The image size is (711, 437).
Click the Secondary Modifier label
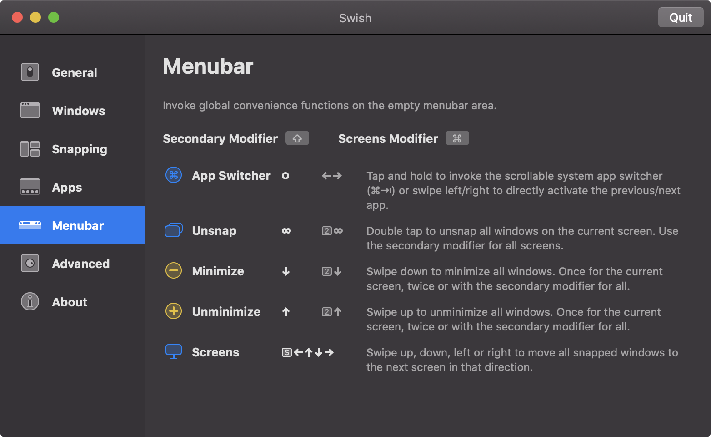[x=220, y=138]
